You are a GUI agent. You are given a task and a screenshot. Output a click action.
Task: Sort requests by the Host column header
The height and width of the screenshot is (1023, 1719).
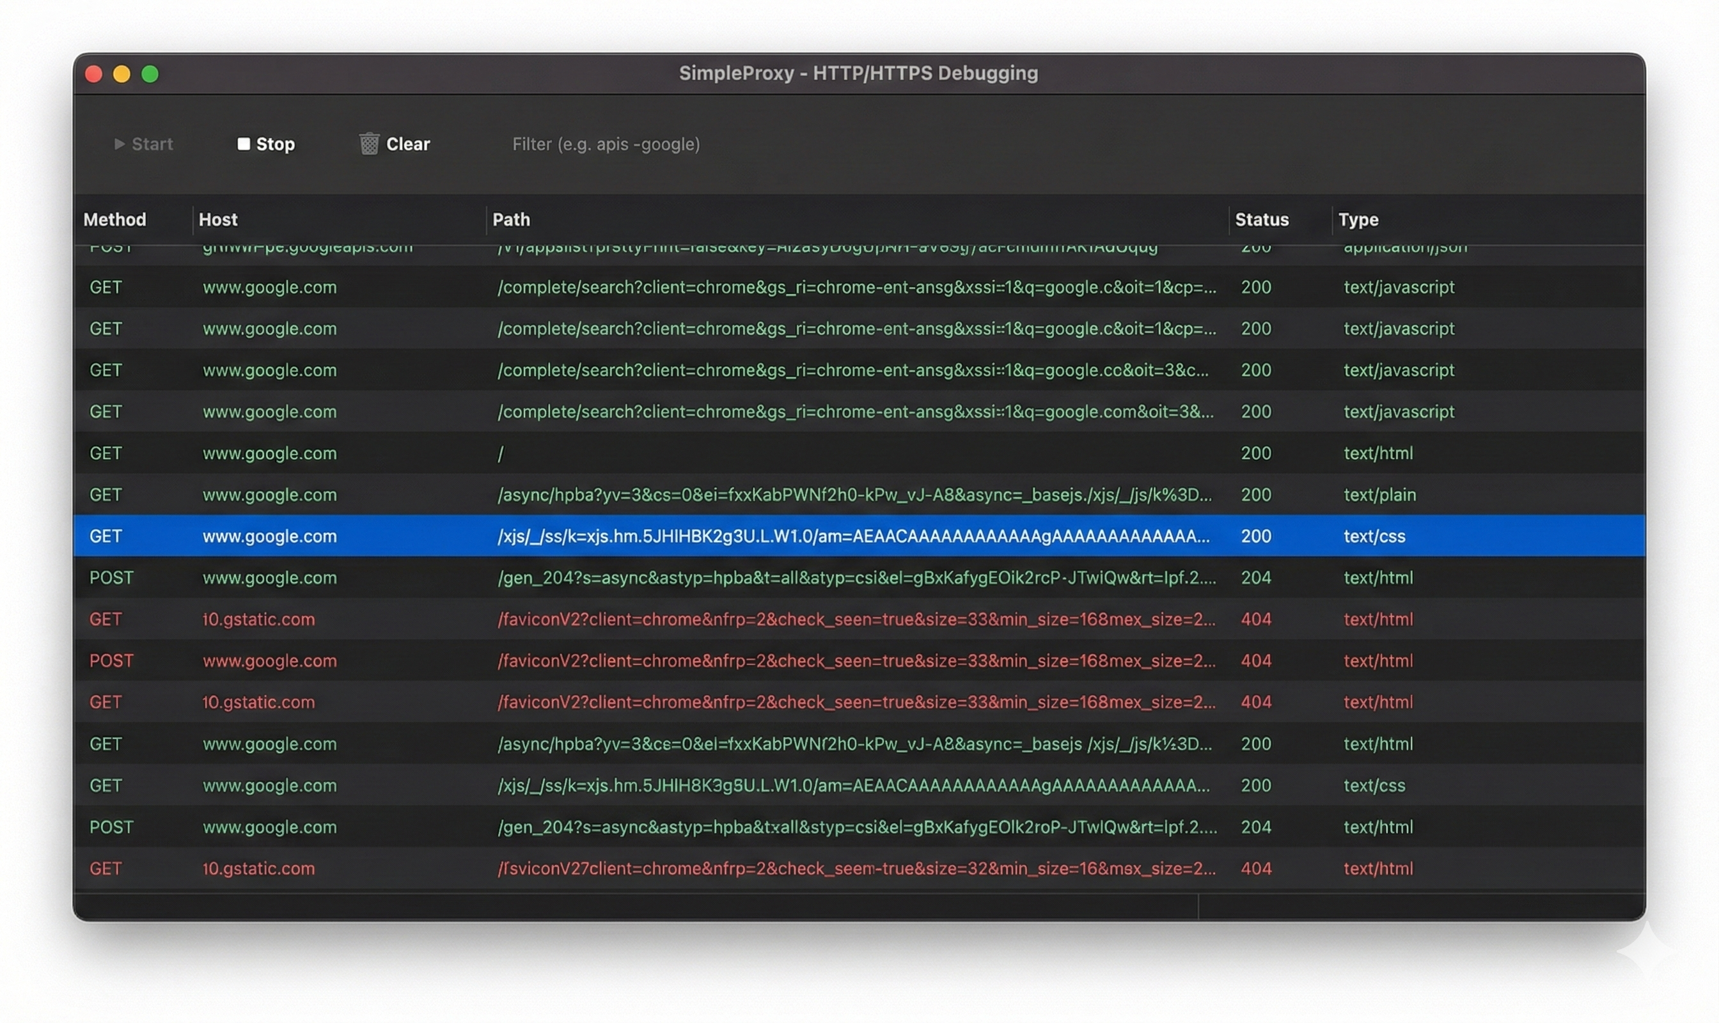pyautogui.click(x=219, y=219)
